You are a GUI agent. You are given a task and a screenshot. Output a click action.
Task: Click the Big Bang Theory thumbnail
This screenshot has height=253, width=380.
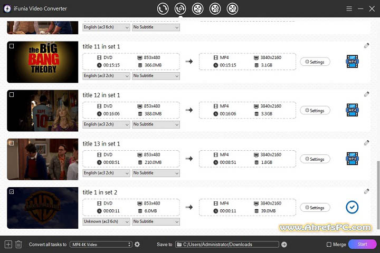pyautogui.click(x=42, y=62)
